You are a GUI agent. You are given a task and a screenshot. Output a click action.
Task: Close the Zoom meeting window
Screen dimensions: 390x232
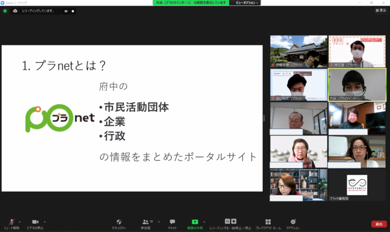coord(384,3)
